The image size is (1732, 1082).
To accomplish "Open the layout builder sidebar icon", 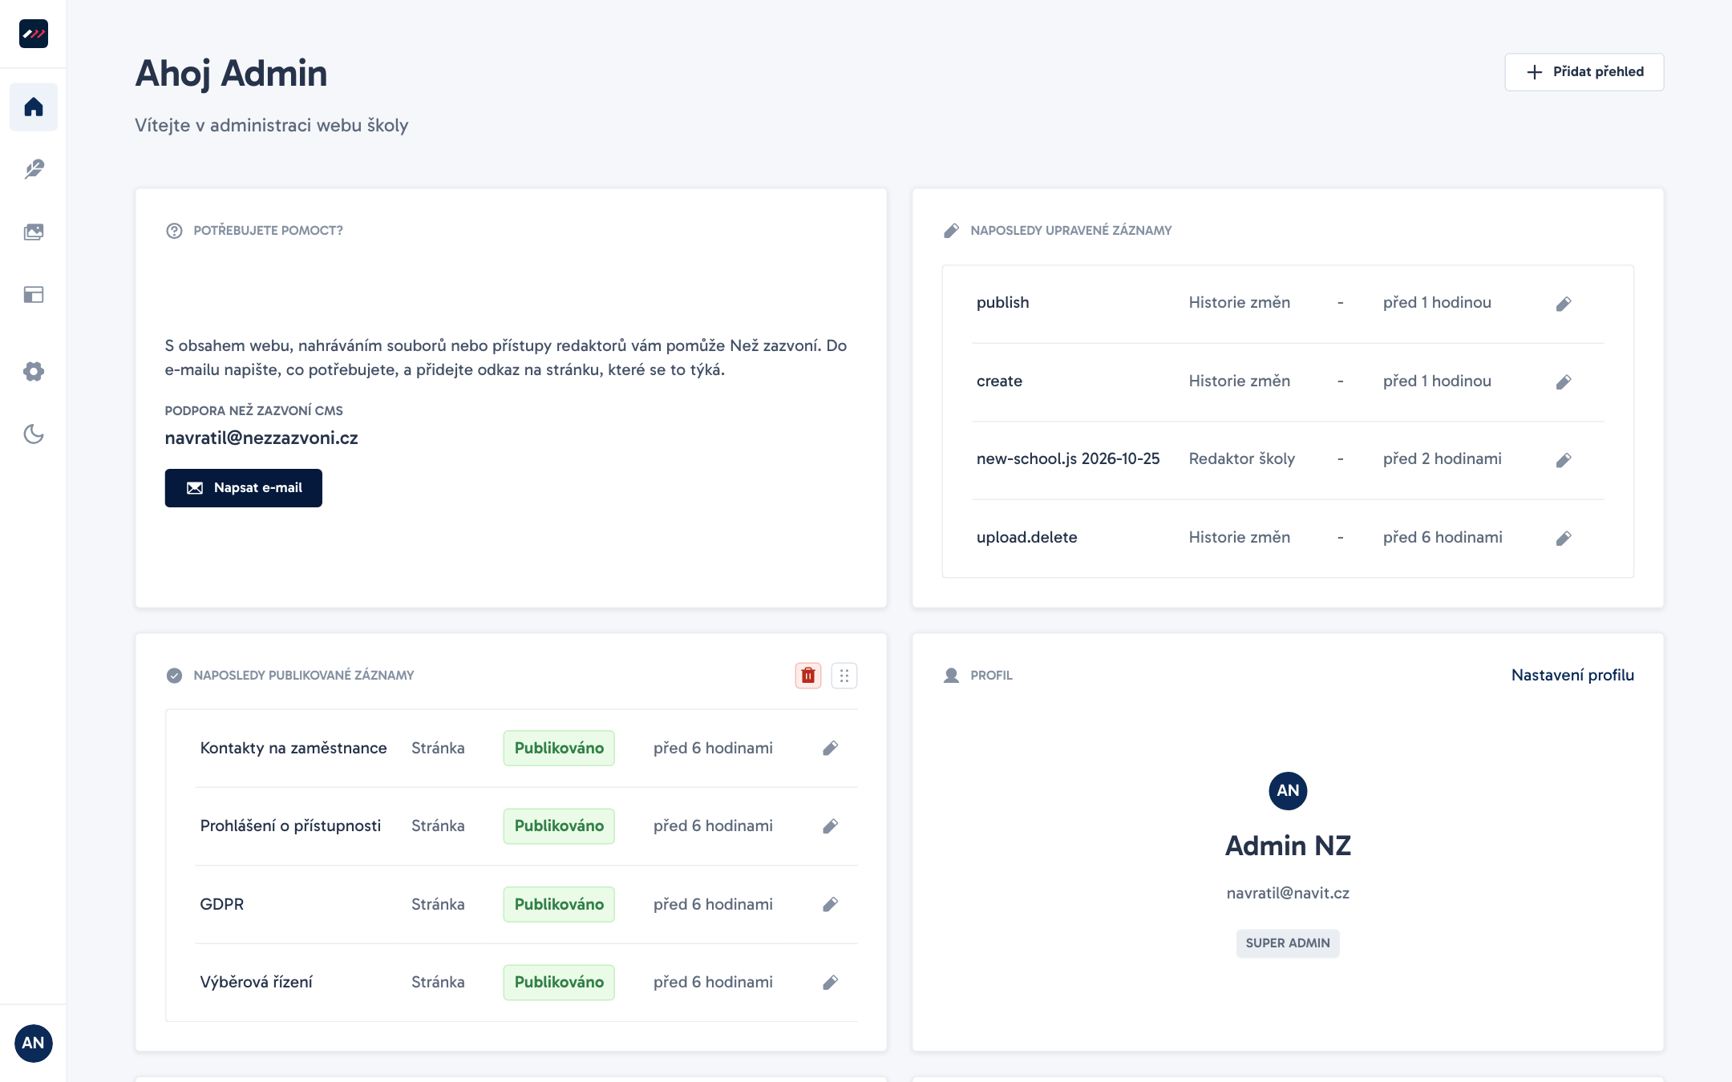I will click(34, 295).
